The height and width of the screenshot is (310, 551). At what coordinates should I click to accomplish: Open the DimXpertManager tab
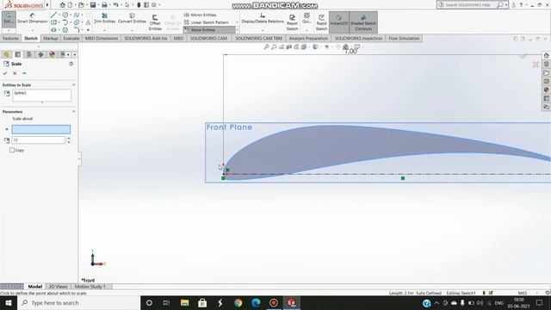[x=40, y=54]
